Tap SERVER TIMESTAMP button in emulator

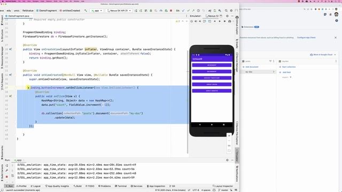coord(212,78)
